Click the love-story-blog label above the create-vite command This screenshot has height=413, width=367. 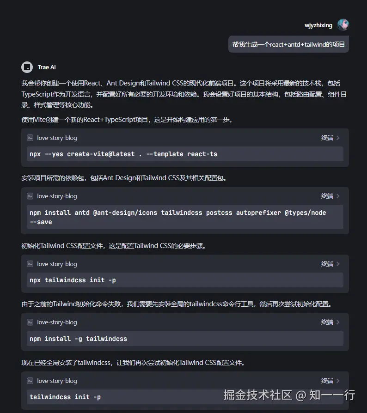tap(57, 138)
